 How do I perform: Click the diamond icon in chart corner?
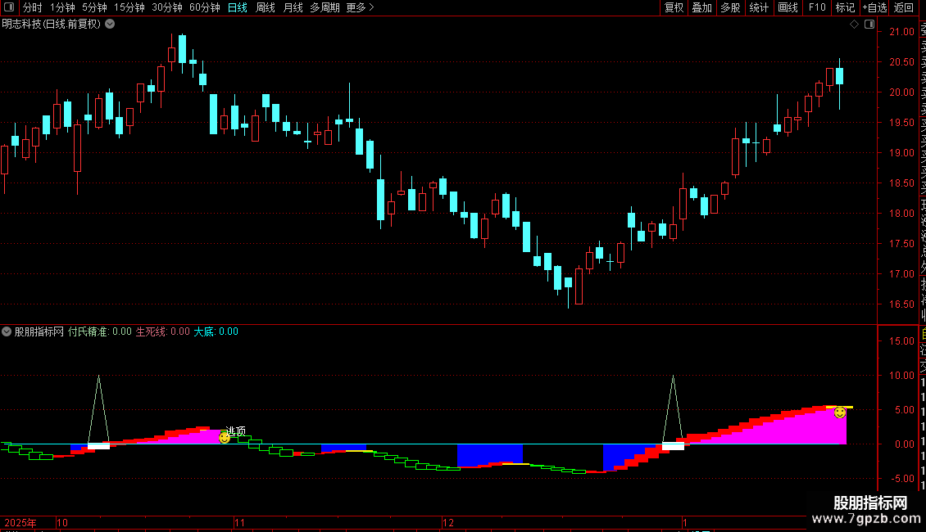click(x=854, y=25)
